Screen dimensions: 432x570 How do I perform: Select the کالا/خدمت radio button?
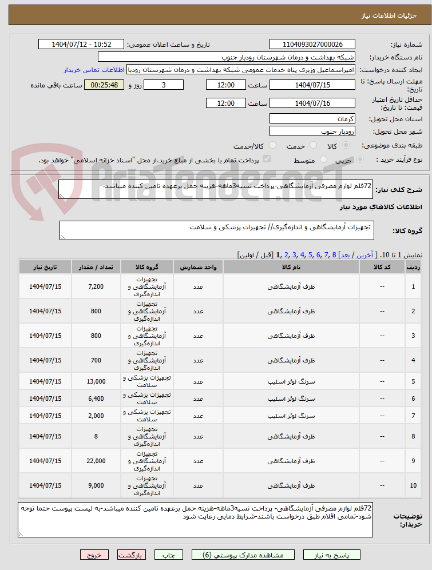272,145
